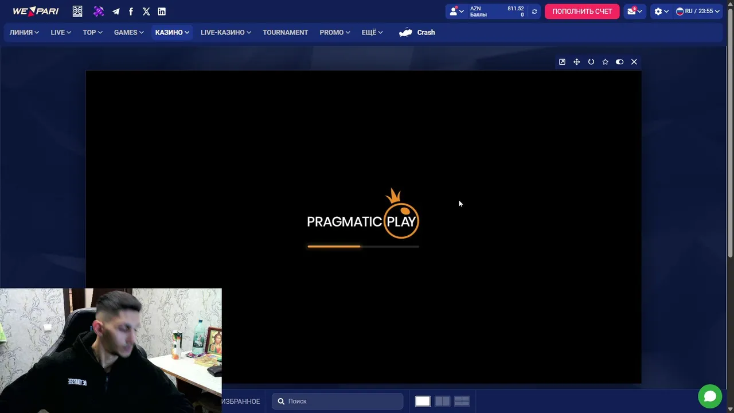Select the single-window game layout

click(x=423, y=402)
